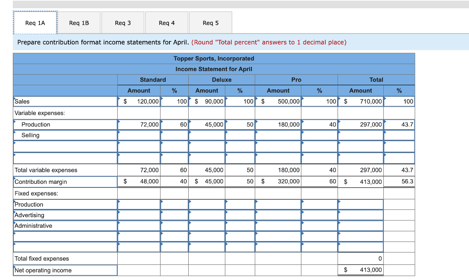Screen dimensions: 469x280
Task: Click the Total variable expenses label
Action: [46, 170]
